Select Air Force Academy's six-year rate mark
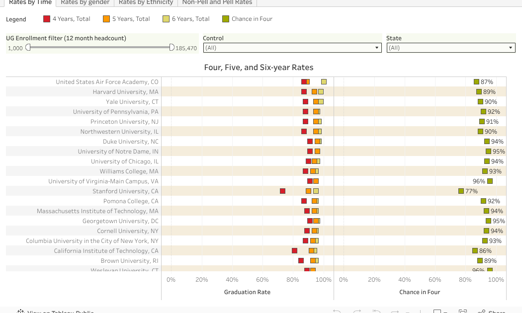This screenshot has width=522, height=313. (324, 82)
